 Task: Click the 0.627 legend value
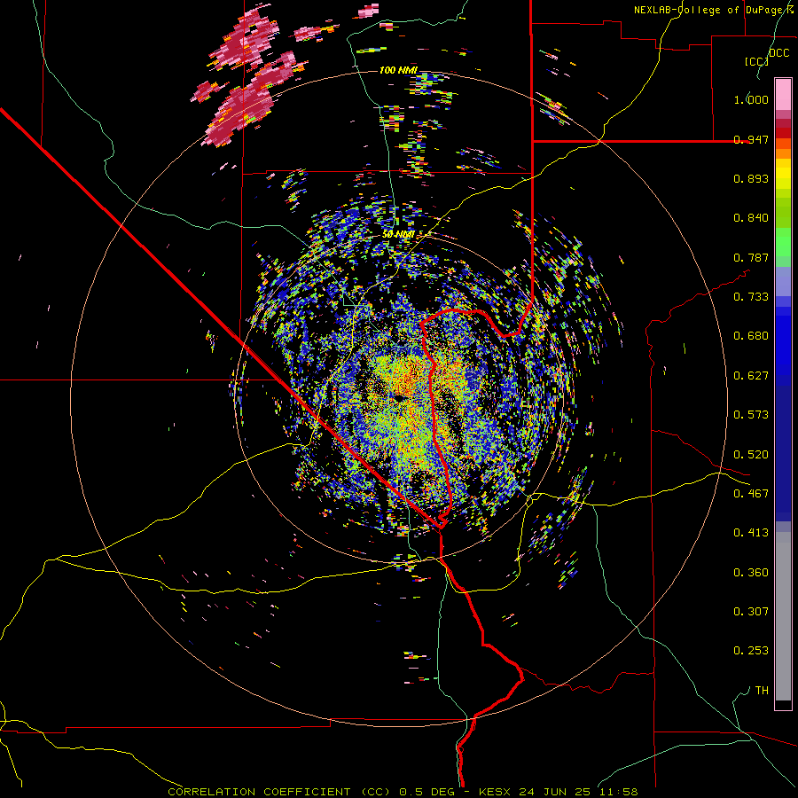point(751,376)
